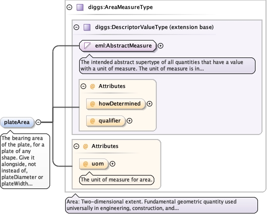Click the Attributes label above howDetermined
This screenshot has height=215, width=267.
coord(112,86)
